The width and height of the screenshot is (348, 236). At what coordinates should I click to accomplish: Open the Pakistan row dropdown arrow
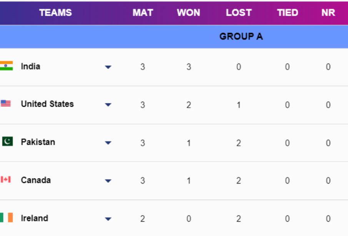pos(108,143)
